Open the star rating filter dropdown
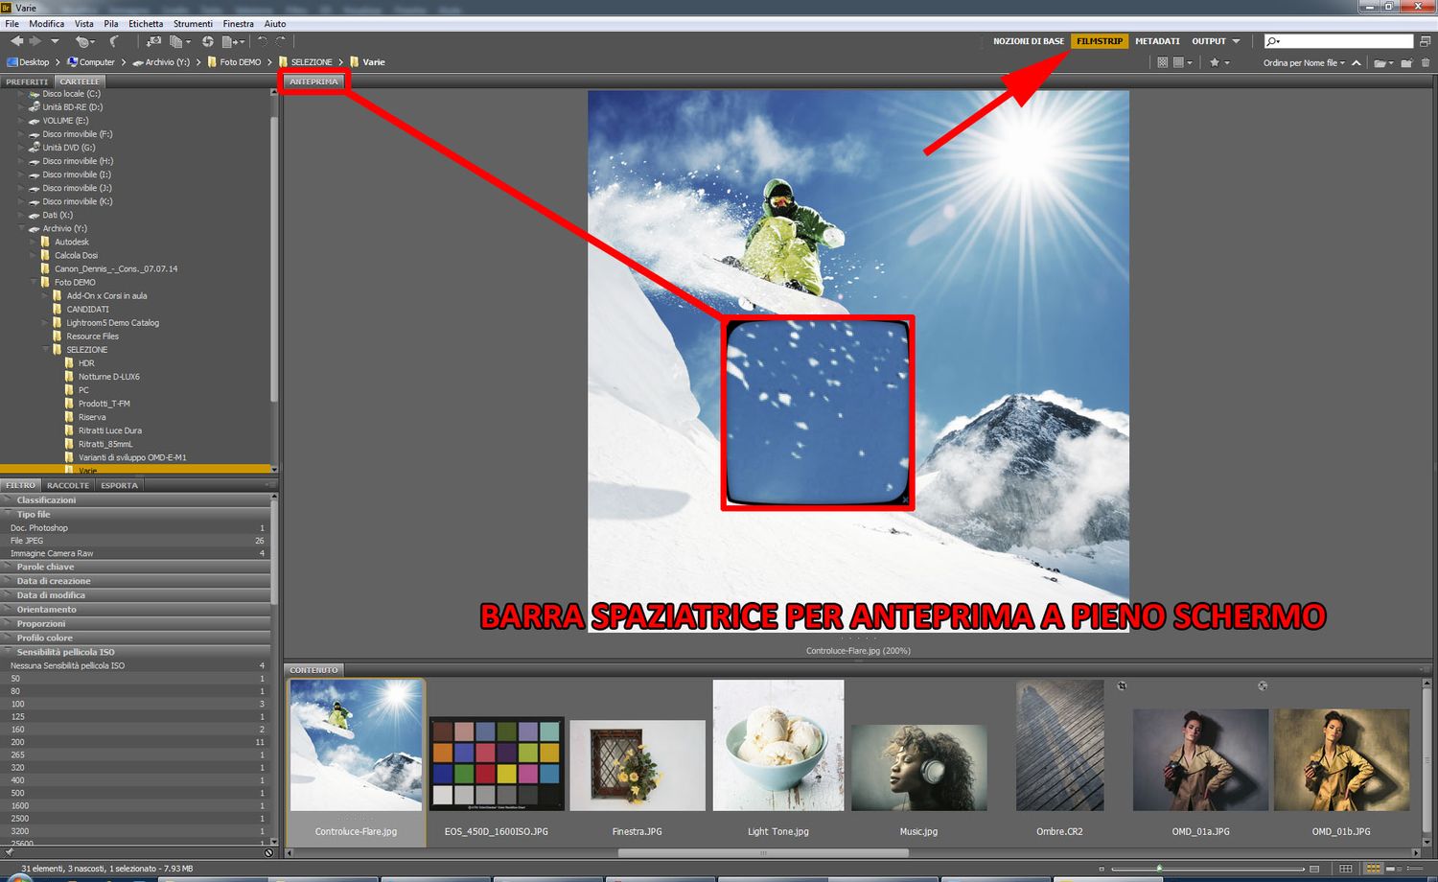Screen dimensions: 1438x882 click(1218, 62)
